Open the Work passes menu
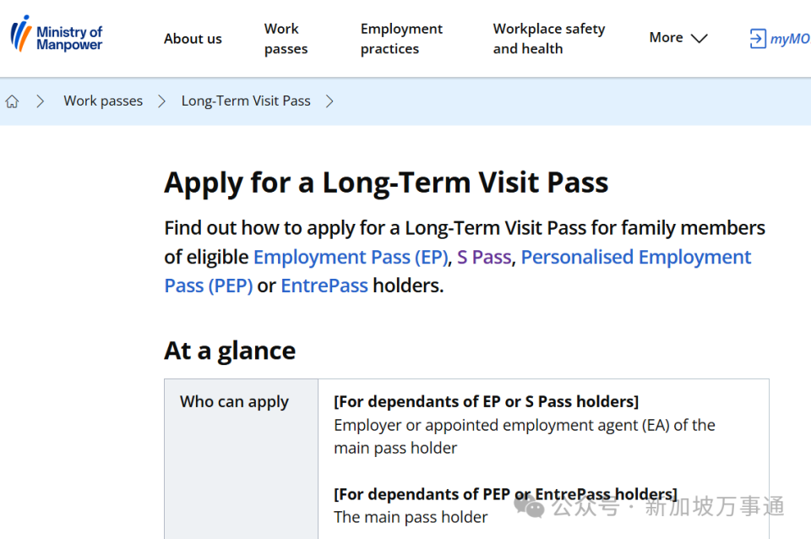The image size is (811, 539). click(x=286, y=39)
